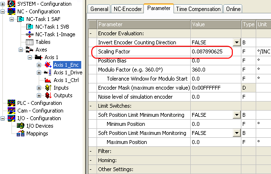
Task: Expand the SYSTEM - Configuration node
Action: point(2,4)
